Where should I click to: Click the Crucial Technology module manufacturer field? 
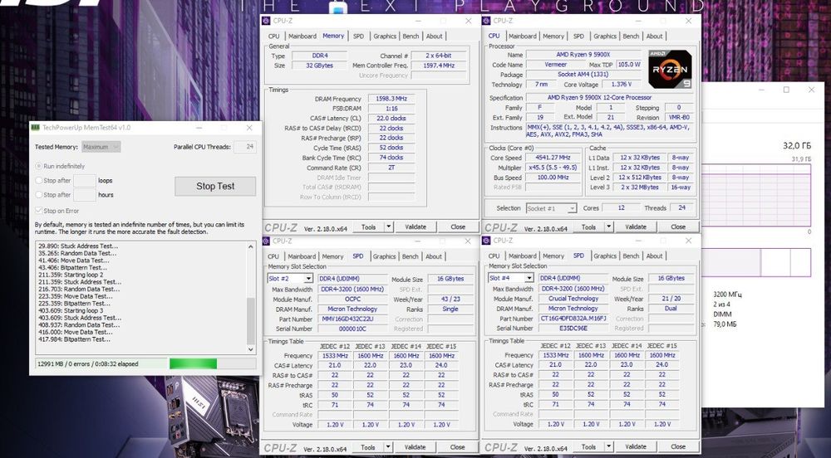pyautogui.click(x=573, y=299)
